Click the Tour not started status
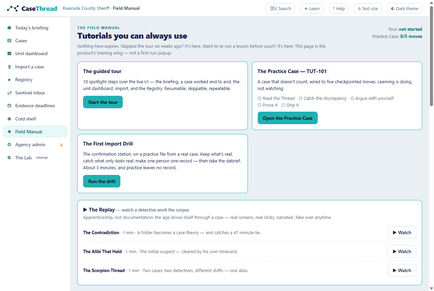 click(x=405, y=29)
